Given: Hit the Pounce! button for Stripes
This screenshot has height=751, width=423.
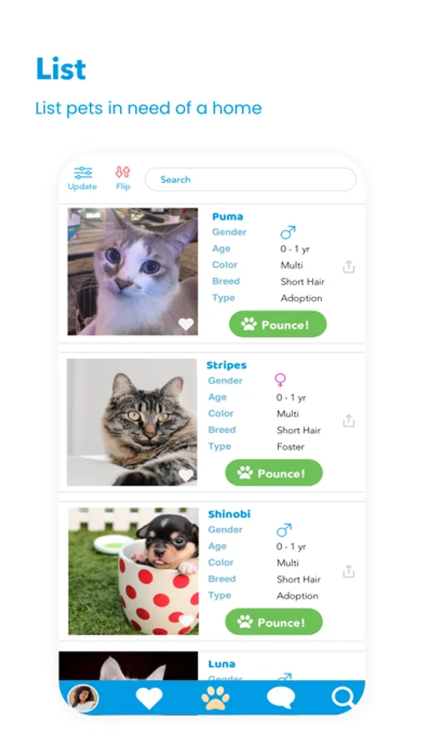Looking at the screenshot, I should click(274, 473).
